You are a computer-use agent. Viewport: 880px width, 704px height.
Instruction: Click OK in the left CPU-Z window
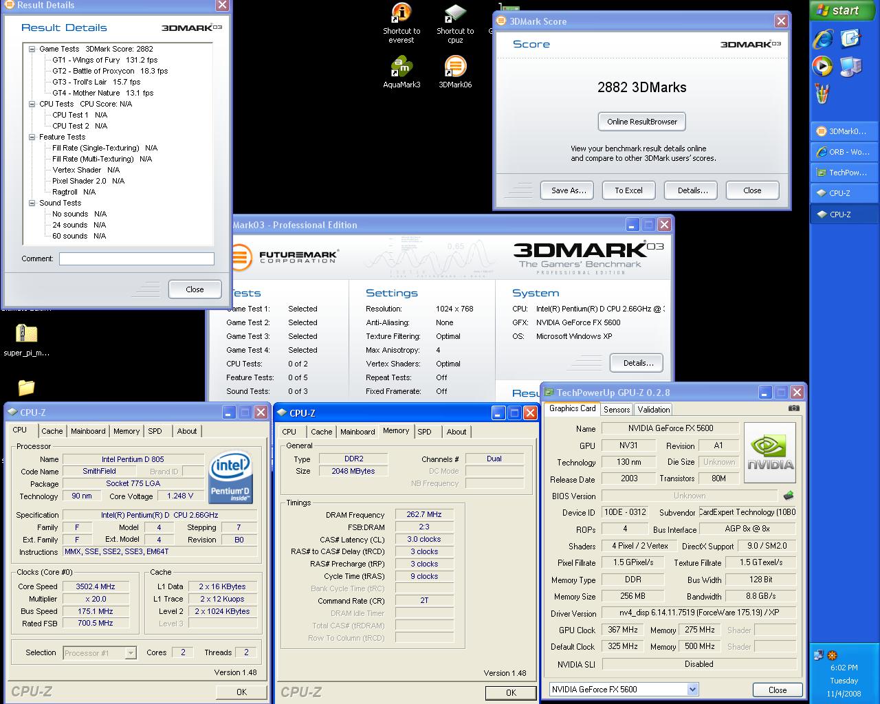241,692
